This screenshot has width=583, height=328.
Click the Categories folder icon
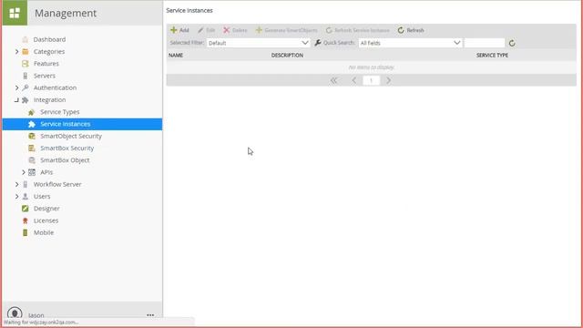tap(25, 52)
